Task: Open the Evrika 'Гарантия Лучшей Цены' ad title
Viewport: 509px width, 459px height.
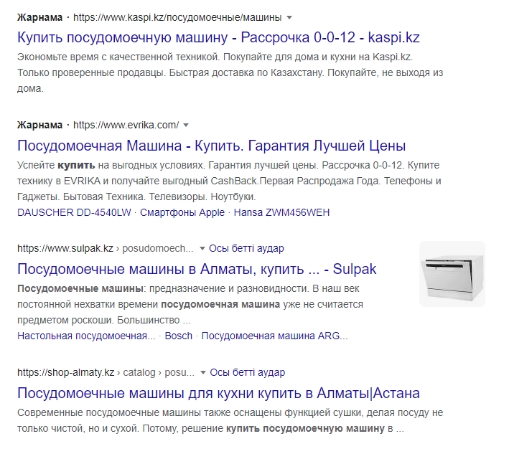Action: click(211, 146)
